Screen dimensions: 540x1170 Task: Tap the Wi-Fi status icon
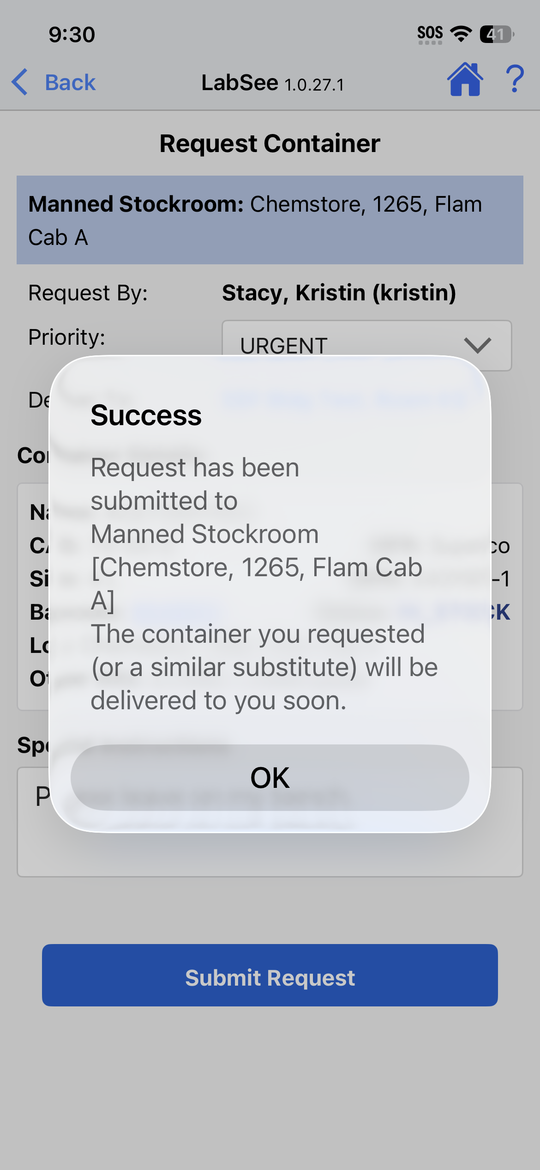coord(461,34)
